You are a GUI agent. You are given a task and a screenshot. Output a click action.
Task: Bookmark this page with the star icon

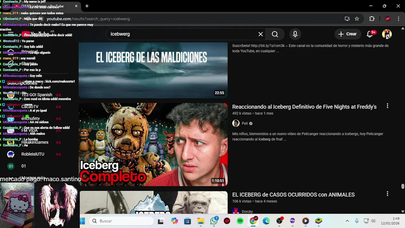point(357,19)
